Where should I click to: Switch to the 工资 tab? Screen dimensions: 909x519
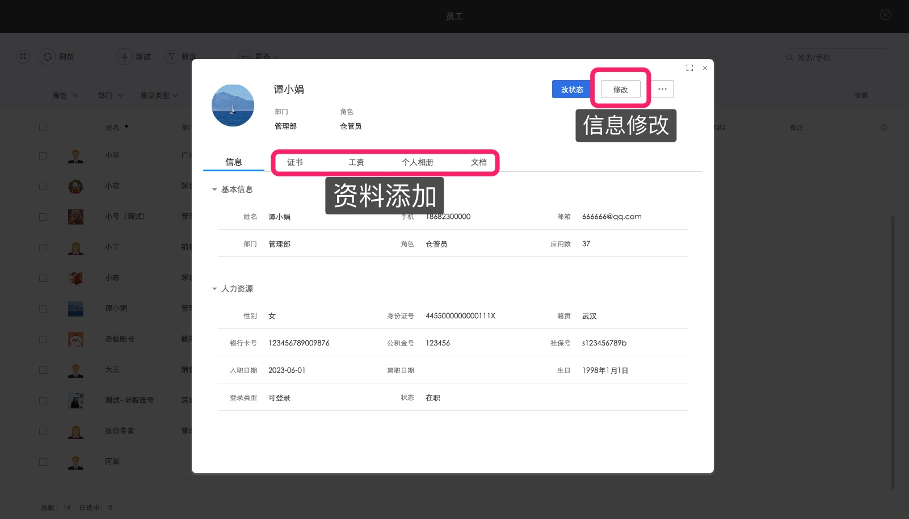click(x=356, y=162)
